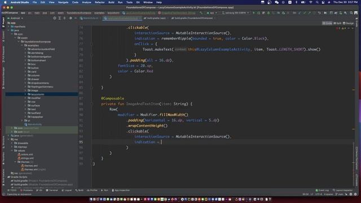Screen dimensions: 361x203
Task: Open the Refactor menu
Action: (x=100, y=2)
